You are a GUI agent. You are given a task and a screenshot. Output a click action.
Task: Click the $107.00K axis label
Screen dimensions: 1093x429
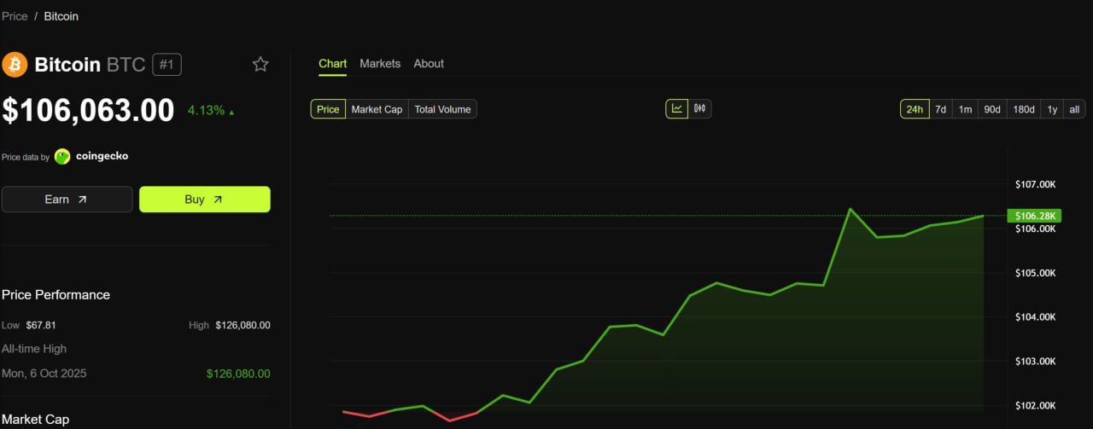pyautogui.click(x=1035, y=184)
